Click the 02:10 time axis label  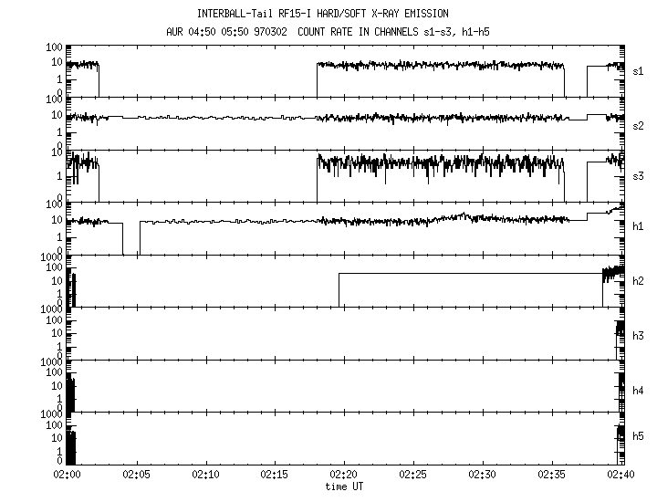[x=206, y=475]
